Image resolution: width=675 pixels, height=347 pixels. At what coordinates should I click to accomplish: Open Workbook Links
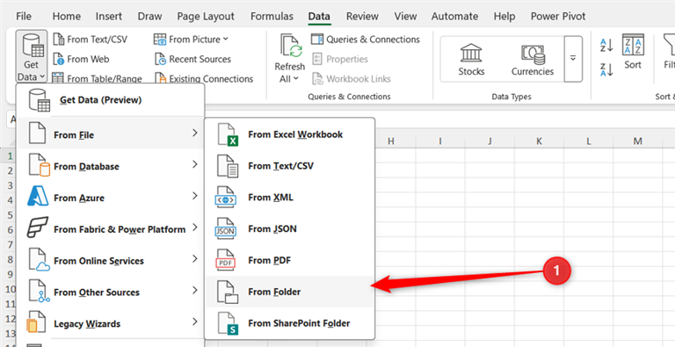point(352,79)
